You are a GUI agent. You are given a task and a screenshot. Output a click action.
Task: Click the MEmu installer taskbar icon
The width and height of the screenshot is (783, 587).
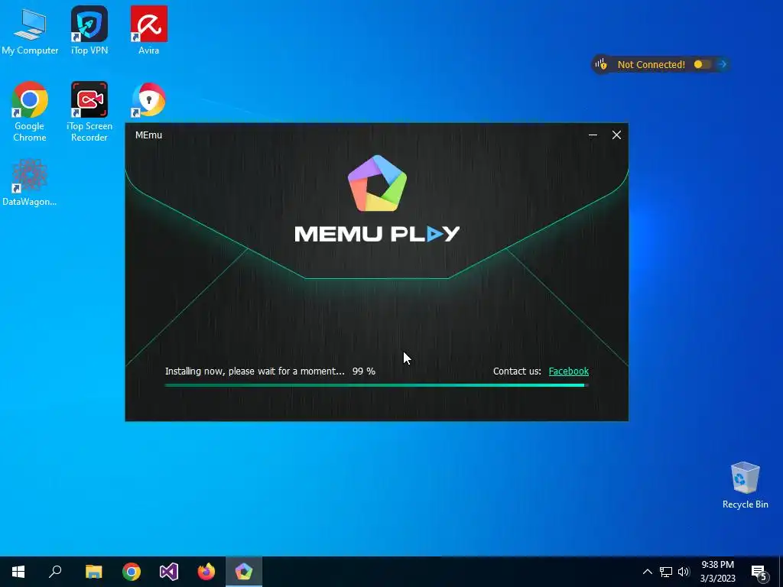[x=244, y=572]
